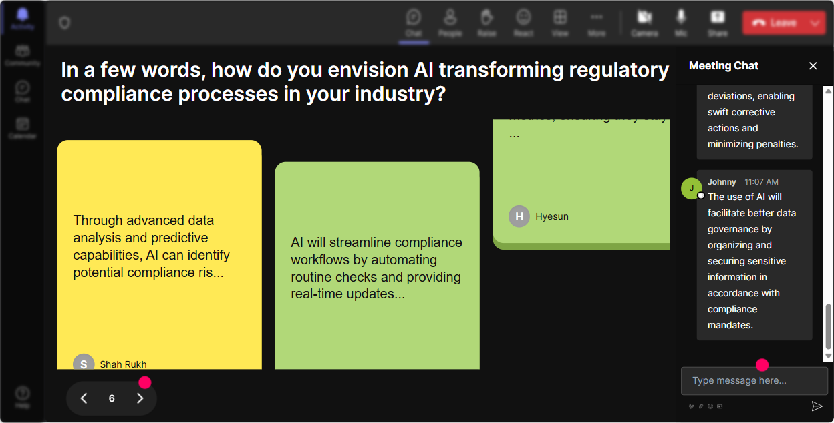Click Hyesun's avatar on the card
Image resolution: width=834 pixels, height=423 pixels.
click(x=519, y=216)
